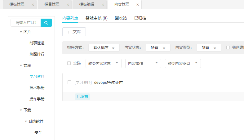The image size is (244, 140).
Task: Collapse the 下载 tree node
Action: pos(21,110)
